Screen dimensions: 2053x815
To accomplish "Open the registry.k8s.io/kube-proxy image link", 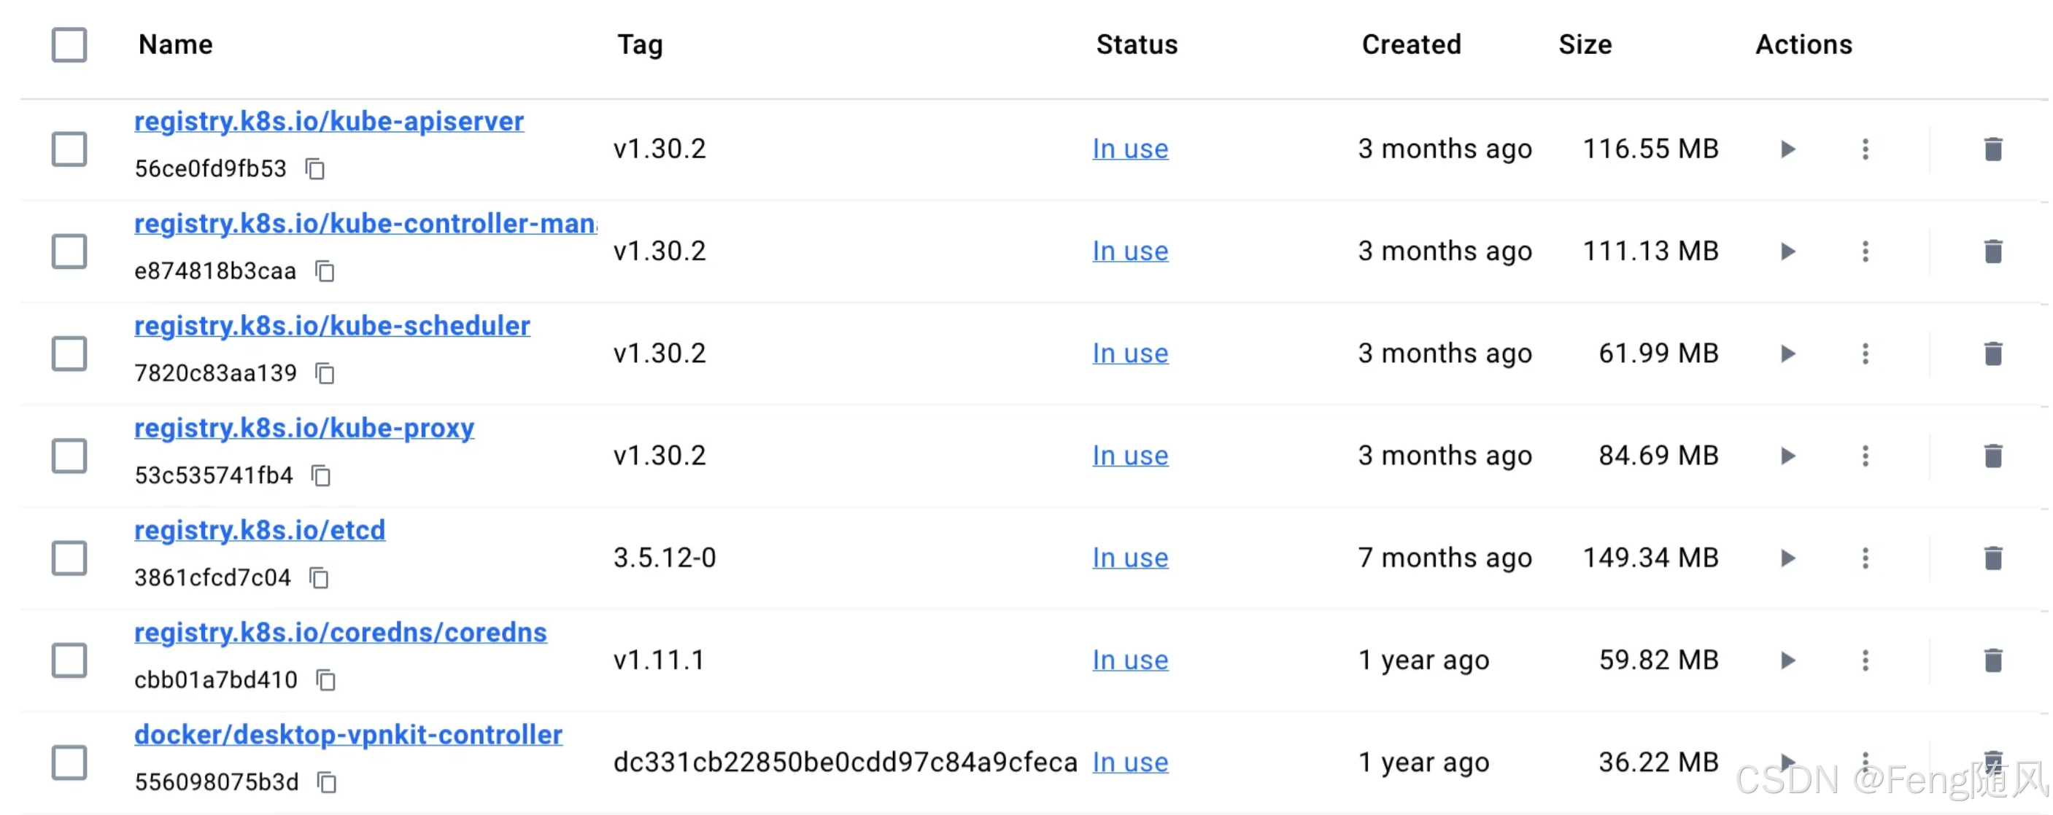I will (303, 429).
